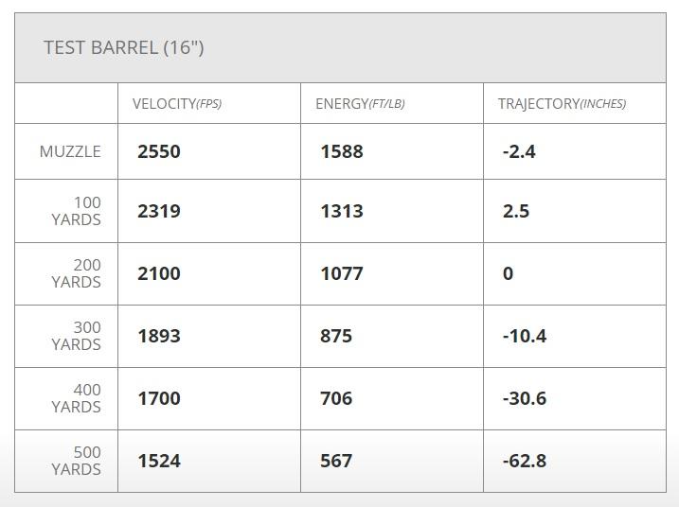Click muzzle velocity value 2550
The height and width of the screenshot is (507, 679).
click(159, 151)
